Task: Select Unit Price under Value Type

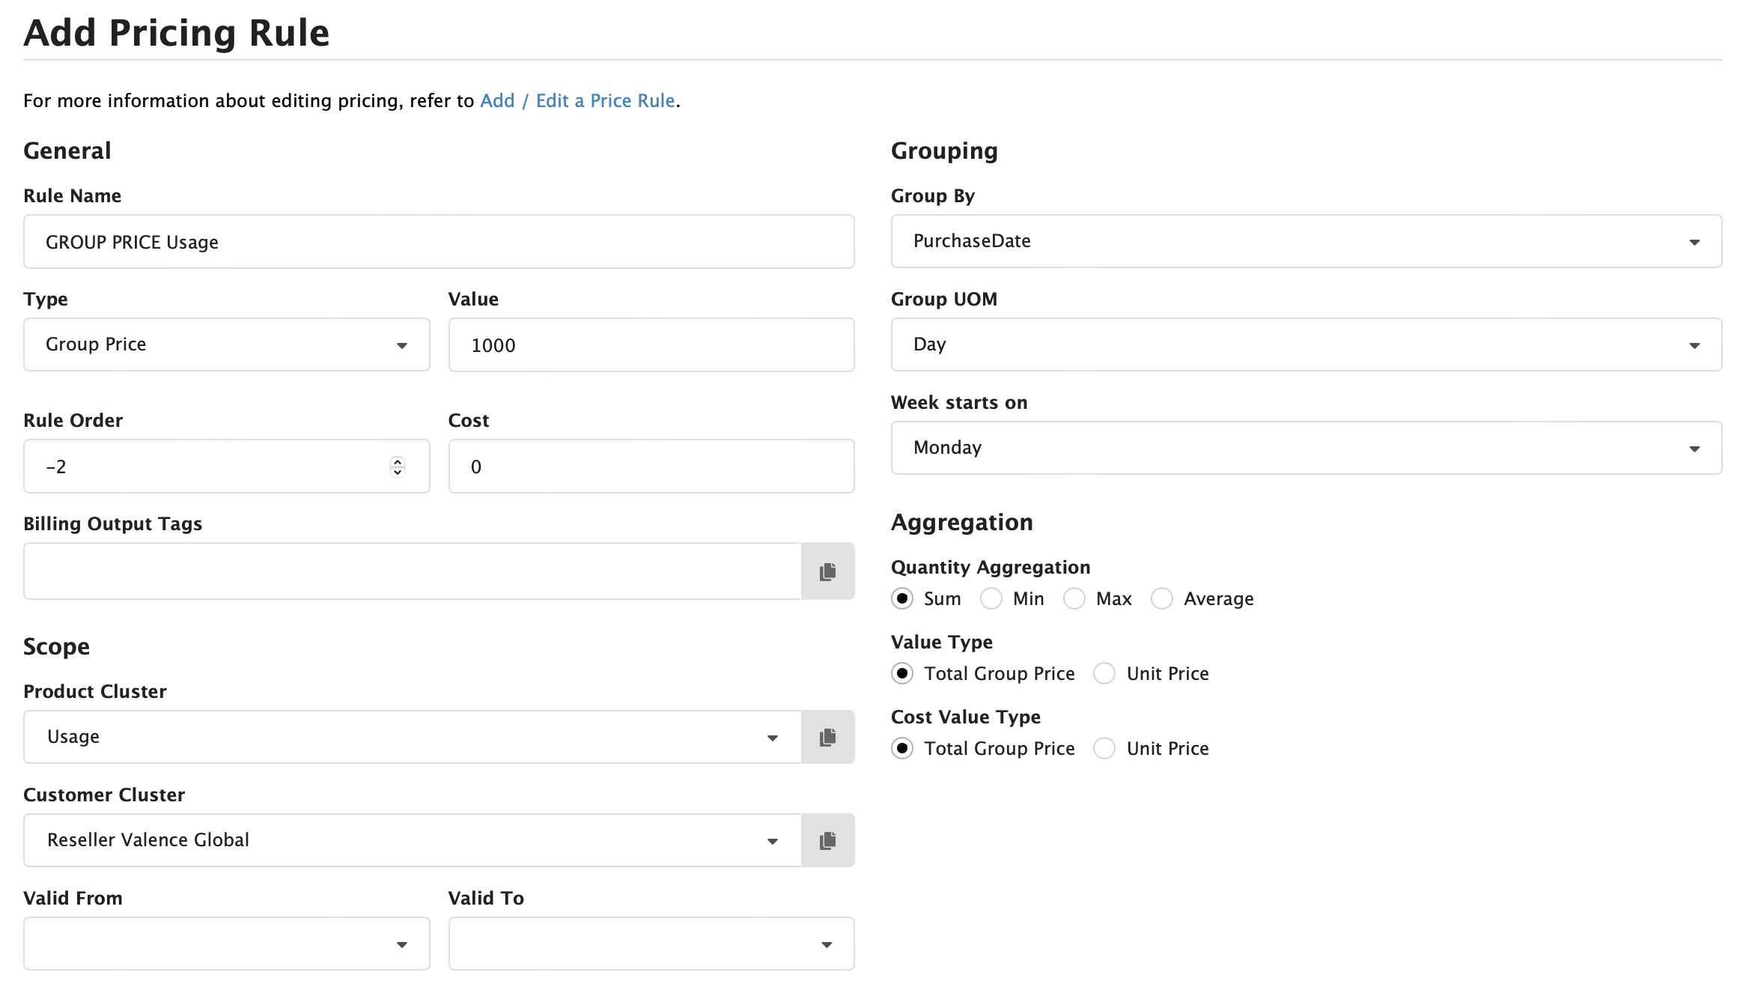Action: pos(1104,673)
